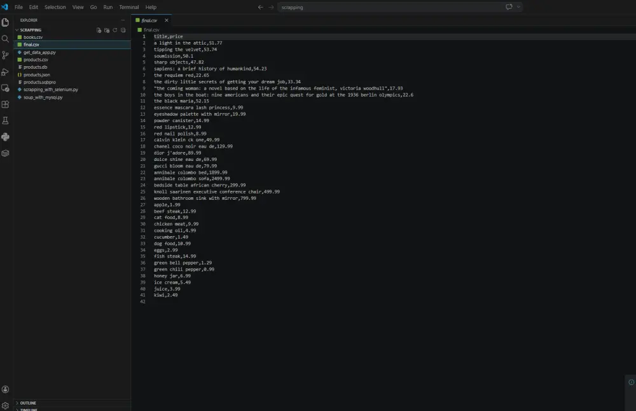Open products.sqbpro file
The image size is (636, 411).
click(x=39, y=82)
